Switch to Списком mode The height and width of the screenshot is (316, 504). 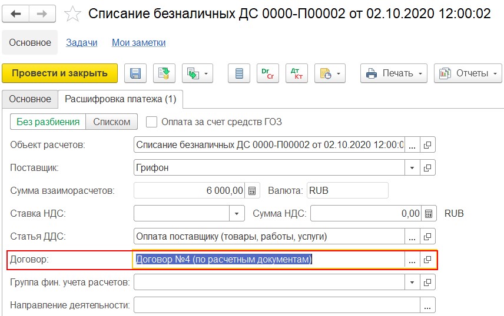pyautogui.click(x=112, y=122)
